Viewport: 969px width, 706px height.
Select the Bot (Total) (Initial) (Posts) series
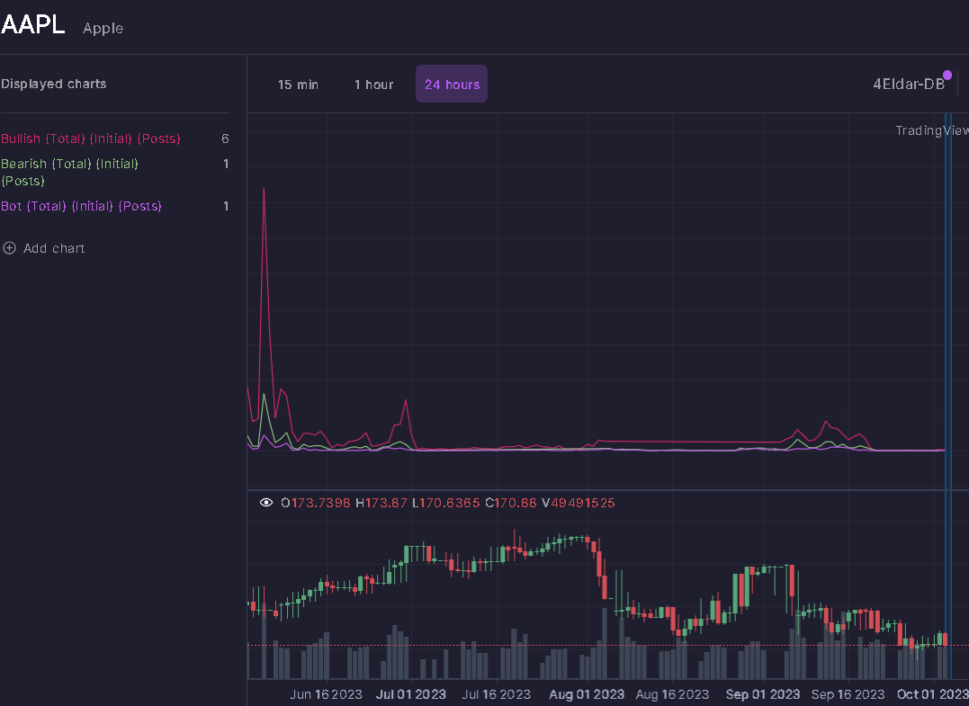81,206
